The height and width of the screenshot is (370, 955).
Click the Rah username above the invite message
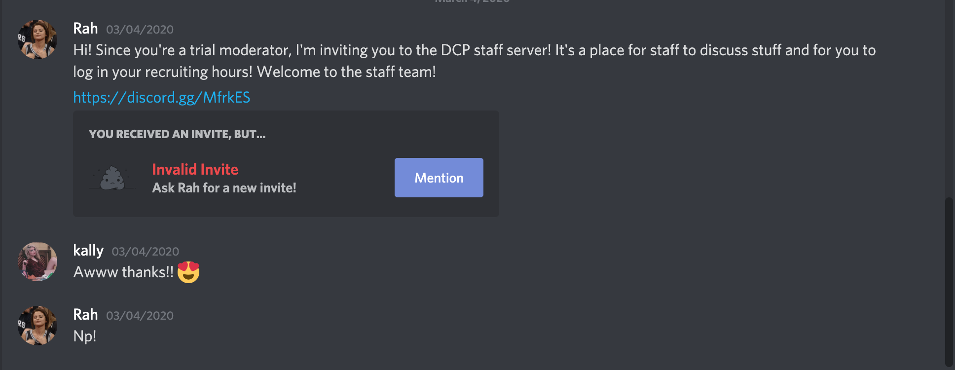[85, 29]
